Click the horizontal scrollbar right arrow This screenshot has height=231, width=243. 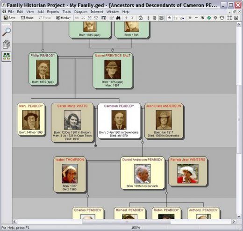point(234,222)
